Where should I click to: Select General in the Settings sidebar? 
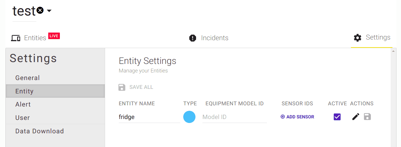coord(27,78)
